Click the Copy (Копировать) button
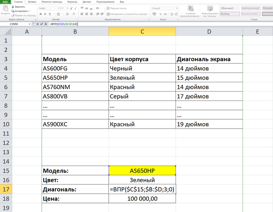The width and height of the screenshot is (273, 212). click(19, 11)
